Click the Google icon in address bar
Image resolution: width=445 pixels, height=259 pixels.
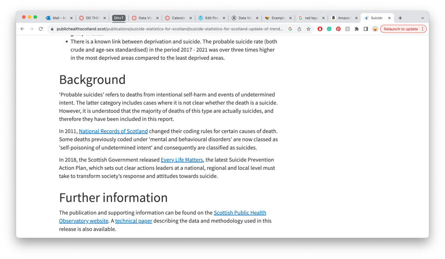point(290,29)
